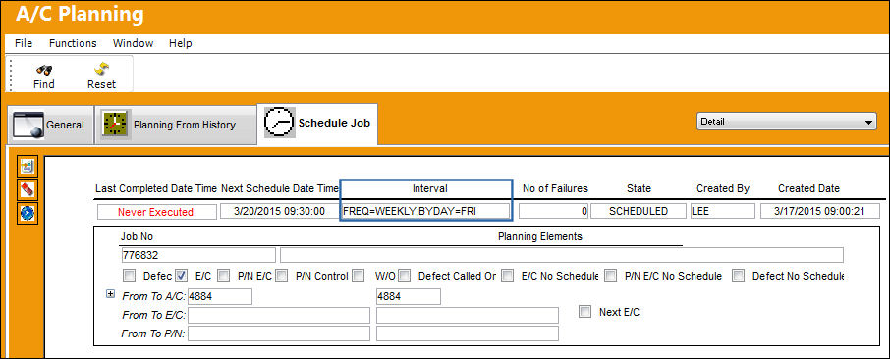This screenshot has width=890, height=359.
Task: Click the Planning Elements label
Action: (539, 236)
